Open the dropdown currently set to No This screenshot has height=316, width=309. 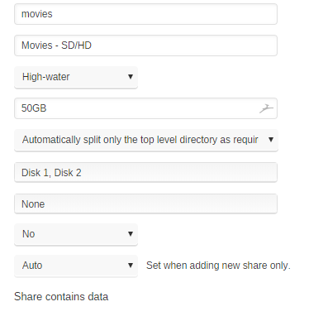[76, 234]
